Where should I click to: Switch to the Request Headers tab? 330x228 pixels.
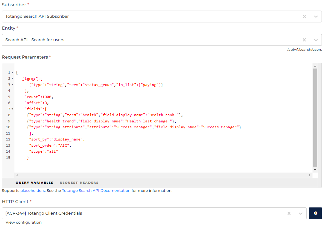(79, 183)
